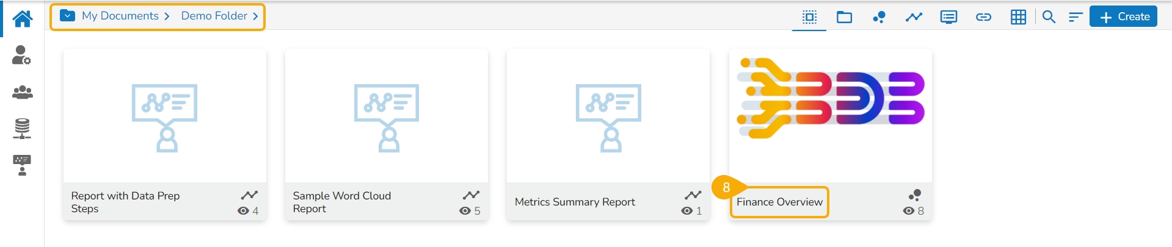This screenshot has width=1172, height=247.
Task: Show the select-all documents filter
Action: [809, 17]
